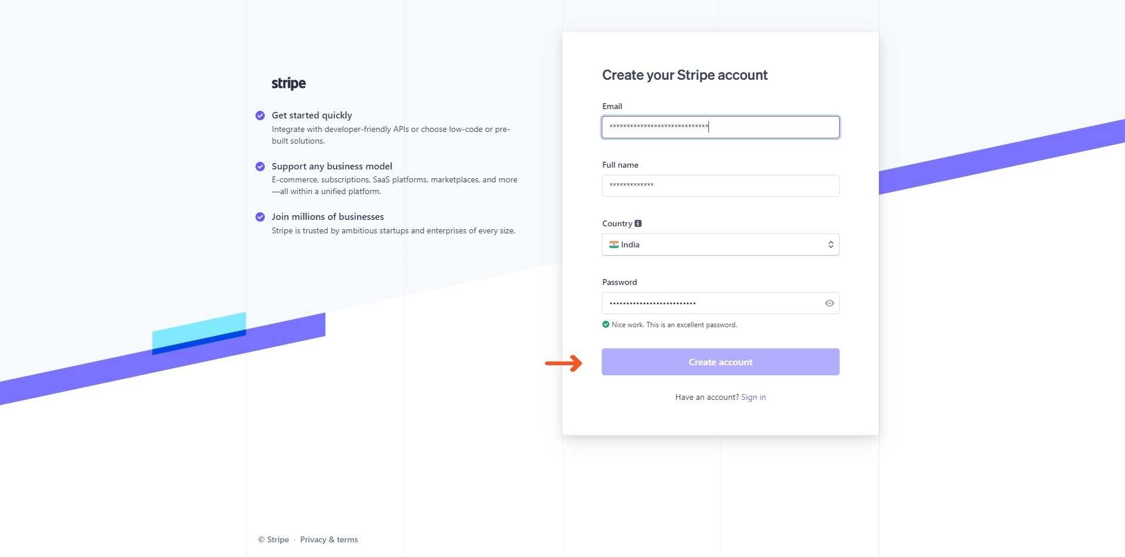Toggle password visibility with the eye icon
Image resolution: width=1125 pixels, height=557 pixels.
tap(829, 303)
